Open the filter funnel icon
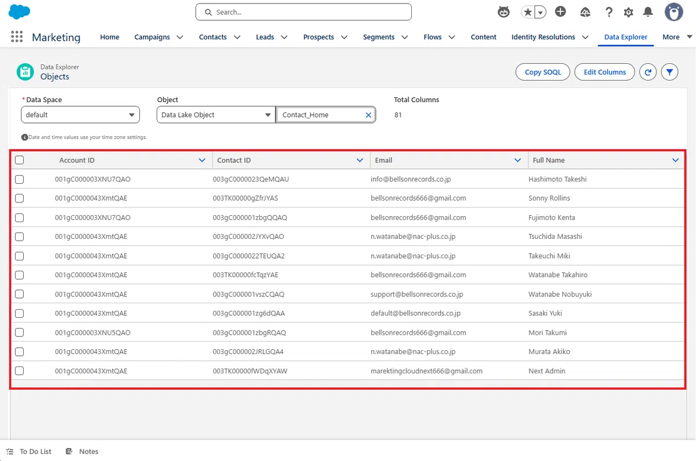Screen dimensions: 696x461 (x=669, y=72)
